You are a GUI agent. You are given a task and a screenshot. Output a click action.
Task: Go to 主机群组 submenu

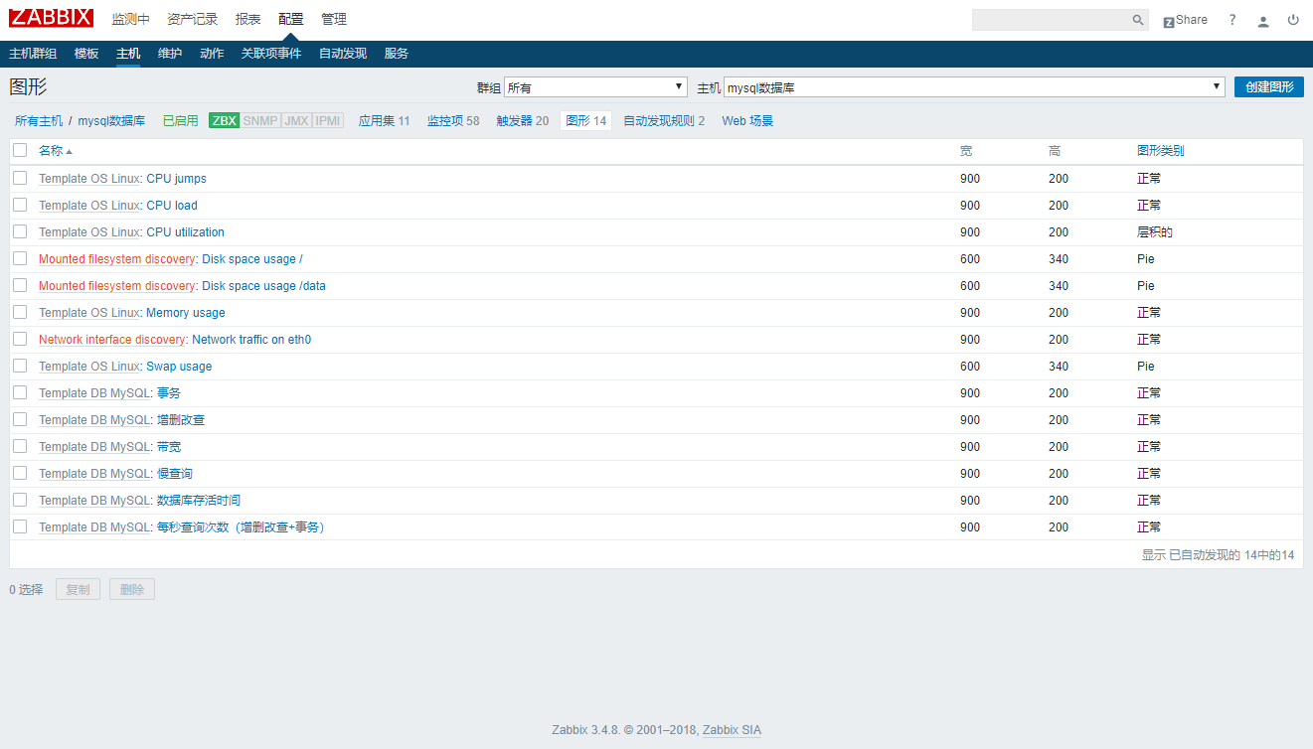coord(33,54)
